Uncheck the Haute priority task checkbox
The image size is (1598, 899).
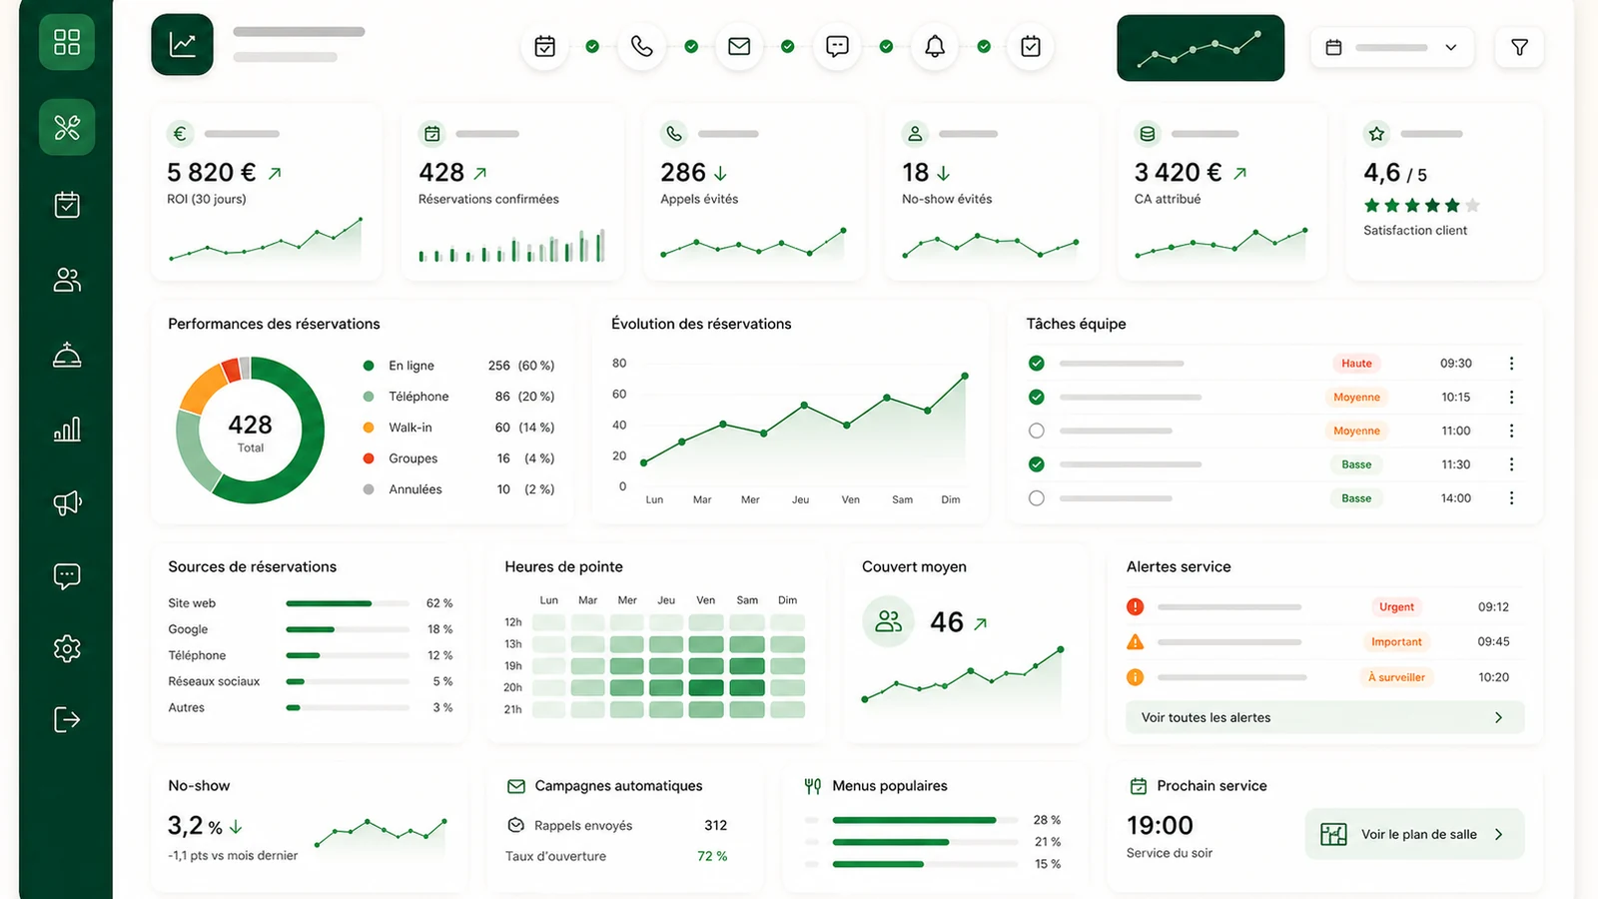(1037, 364)
